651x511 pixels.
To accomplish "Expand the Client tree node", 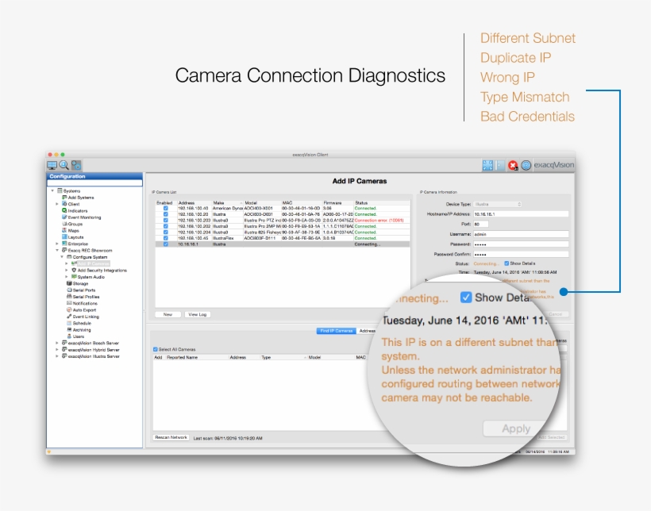I will click(x=57, y=204).
